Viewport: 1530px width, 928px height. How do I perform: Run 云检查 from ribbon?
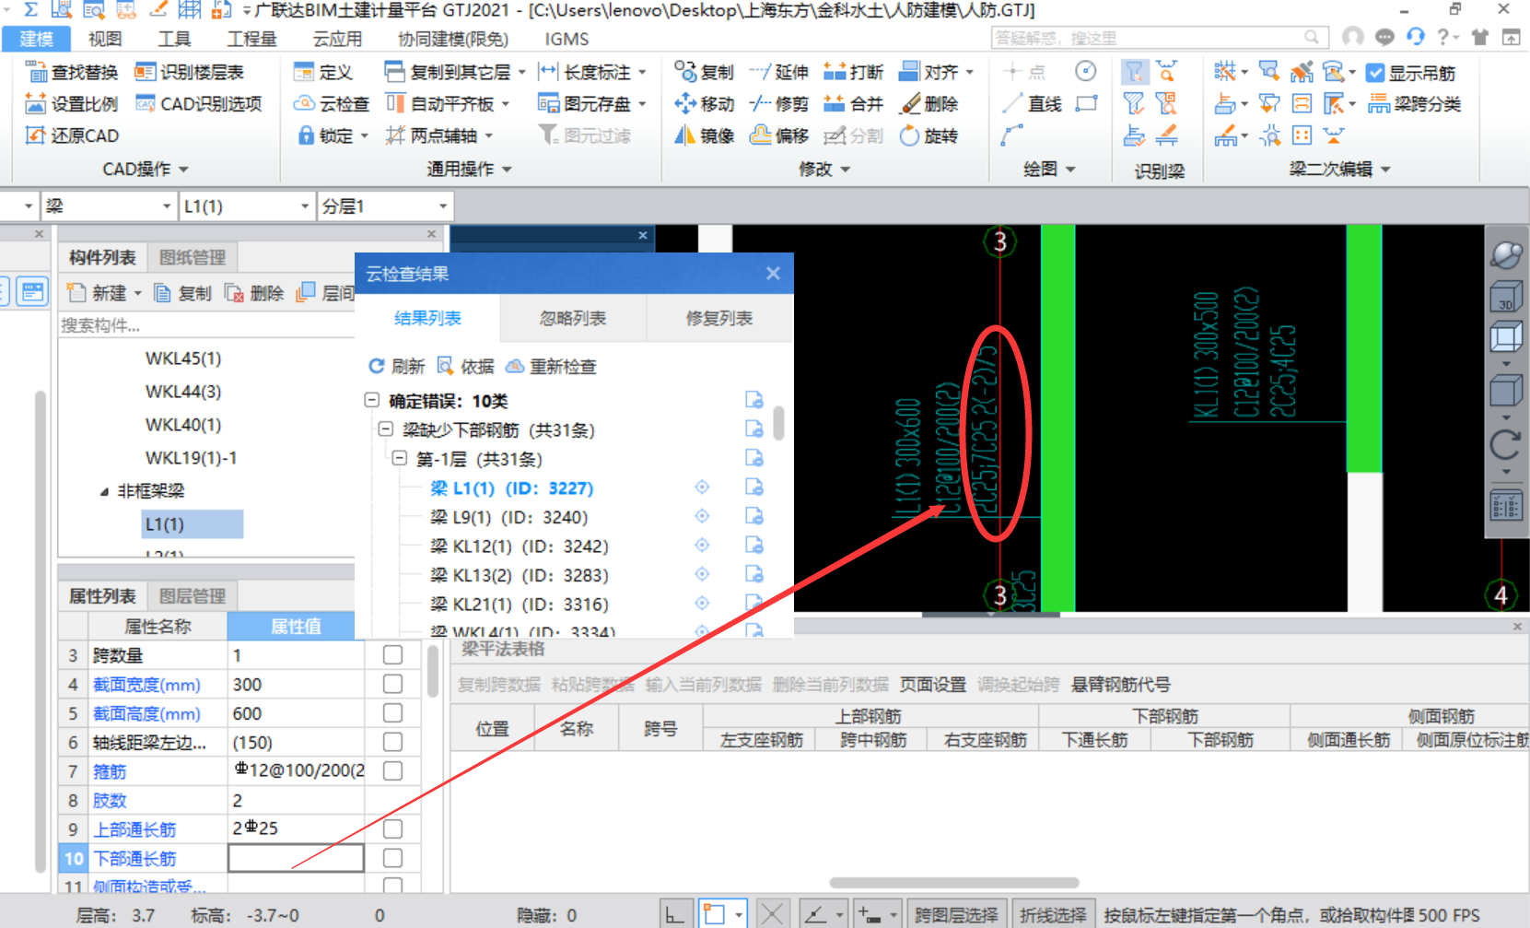click(331, 104)
